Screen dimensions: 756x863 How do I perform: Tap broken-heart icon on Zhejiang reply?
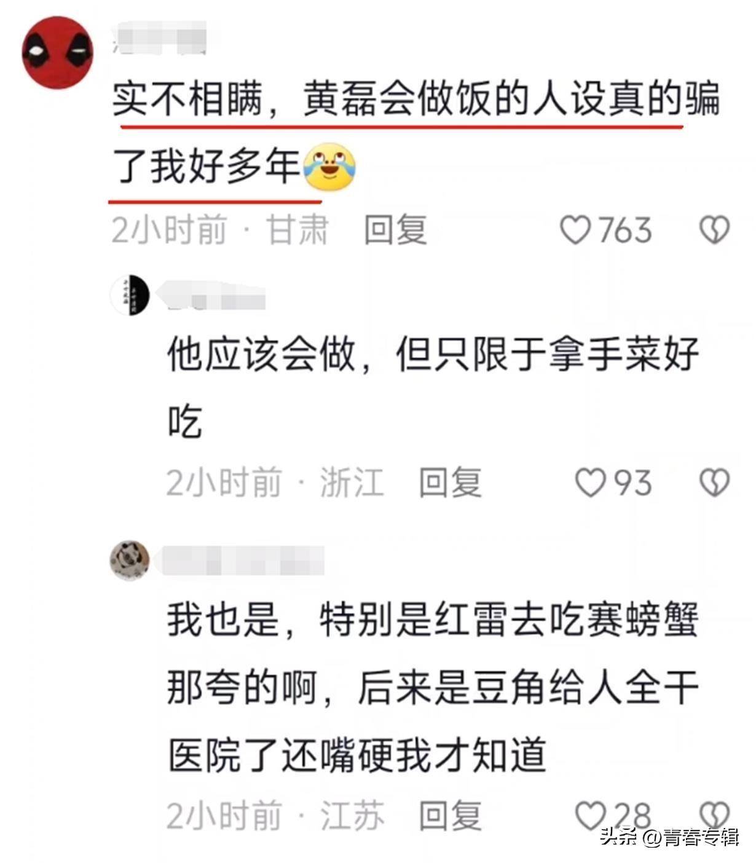[x=714, y=483]
